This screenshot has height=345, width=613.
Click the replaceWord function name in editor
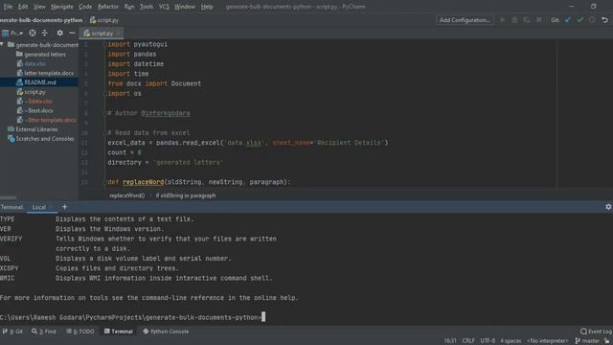[x=143, y=182]
